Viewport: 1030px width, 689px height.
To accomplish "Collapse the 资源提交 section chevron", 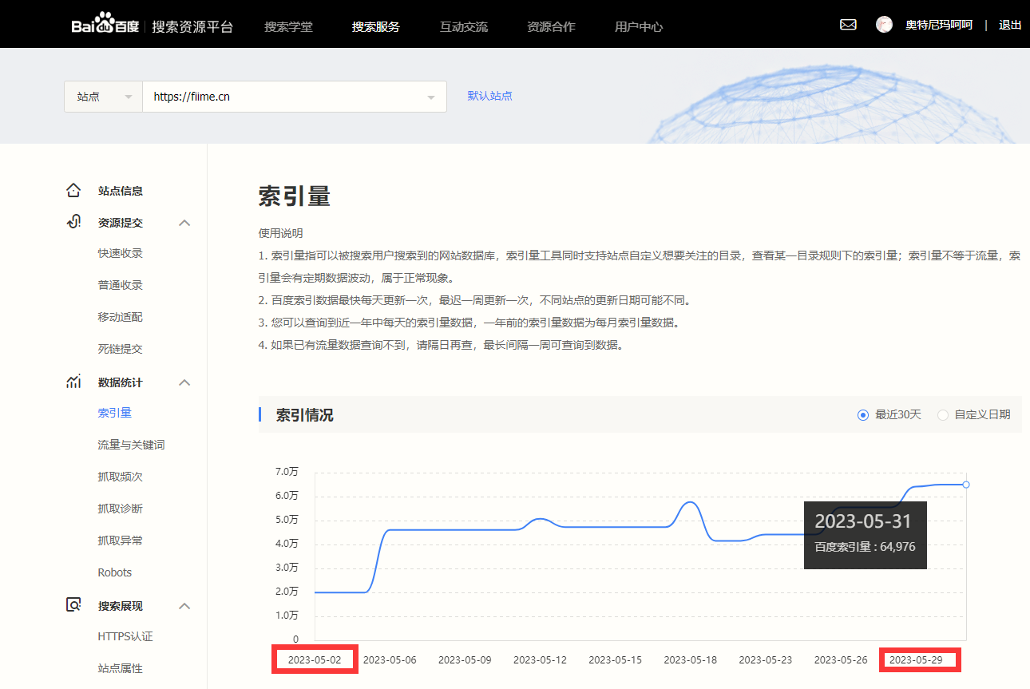I will point(184,223).
